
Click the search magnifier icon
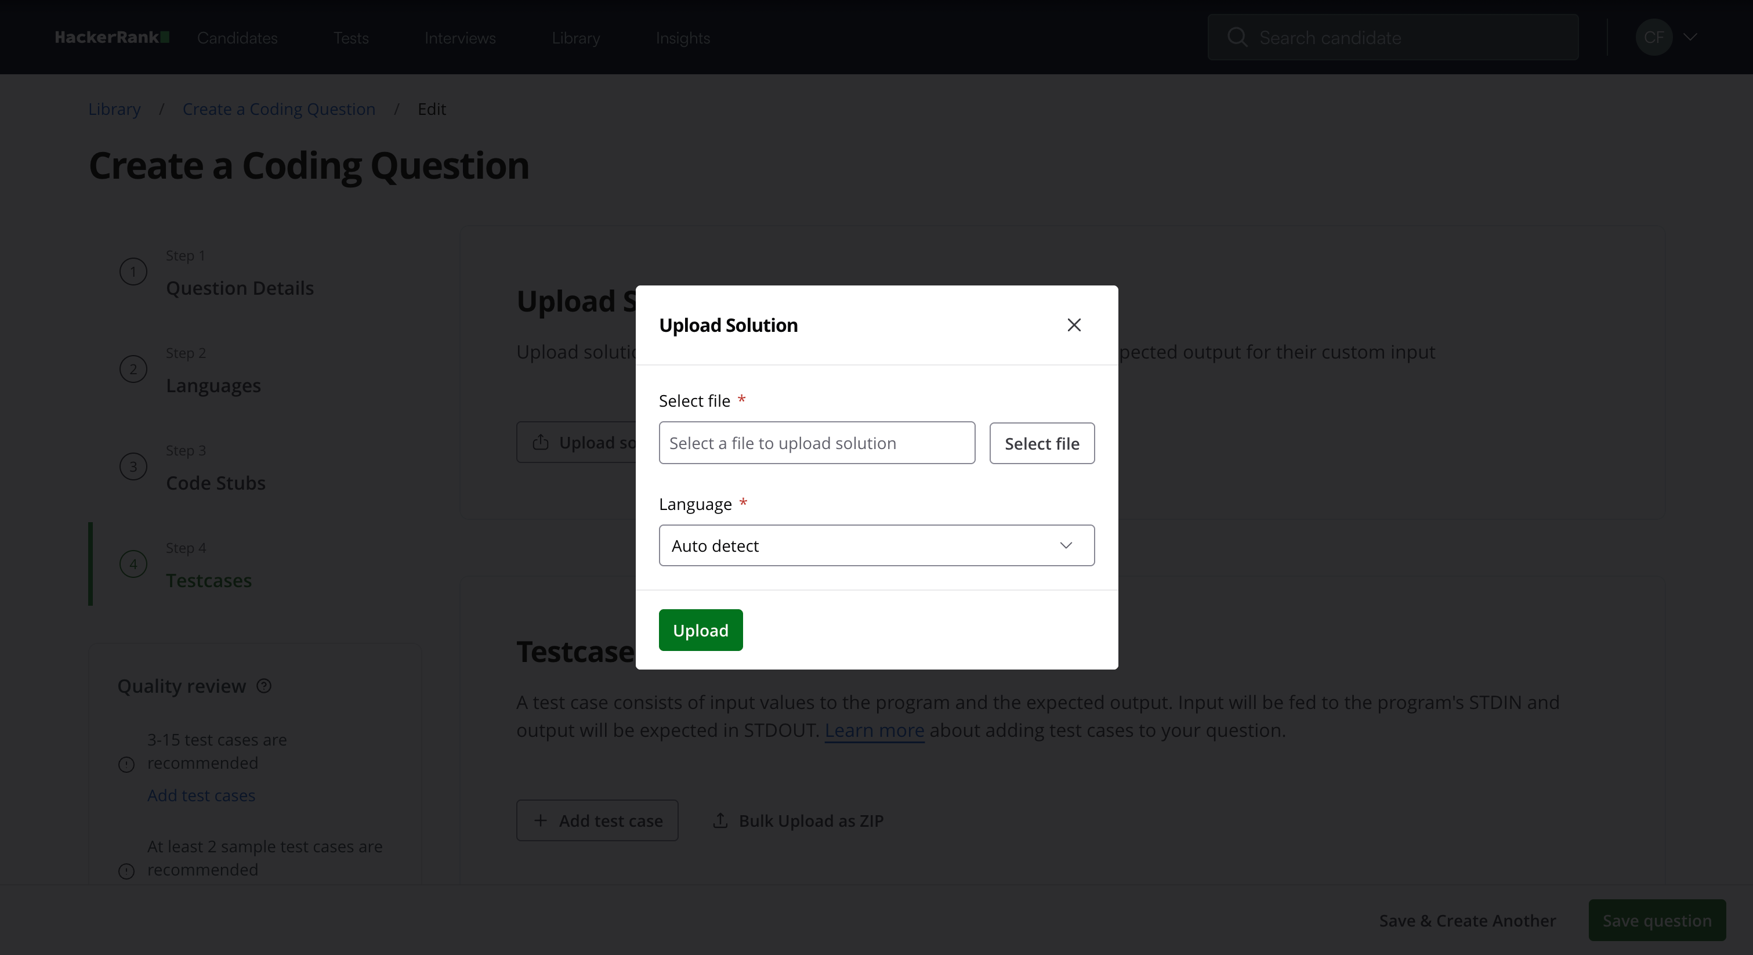pyautogui.click(x=1237, y=38)
